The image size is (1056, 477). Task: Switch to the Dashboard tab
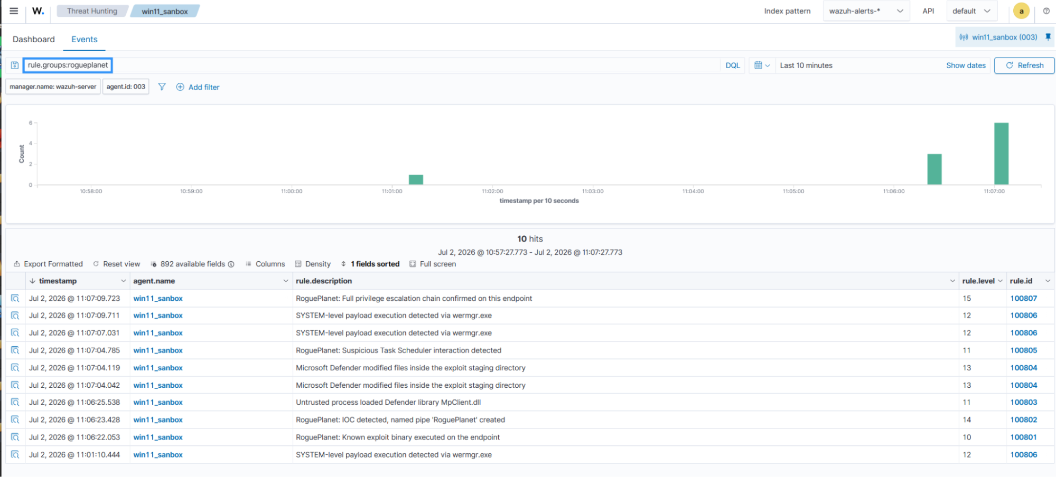34,40
